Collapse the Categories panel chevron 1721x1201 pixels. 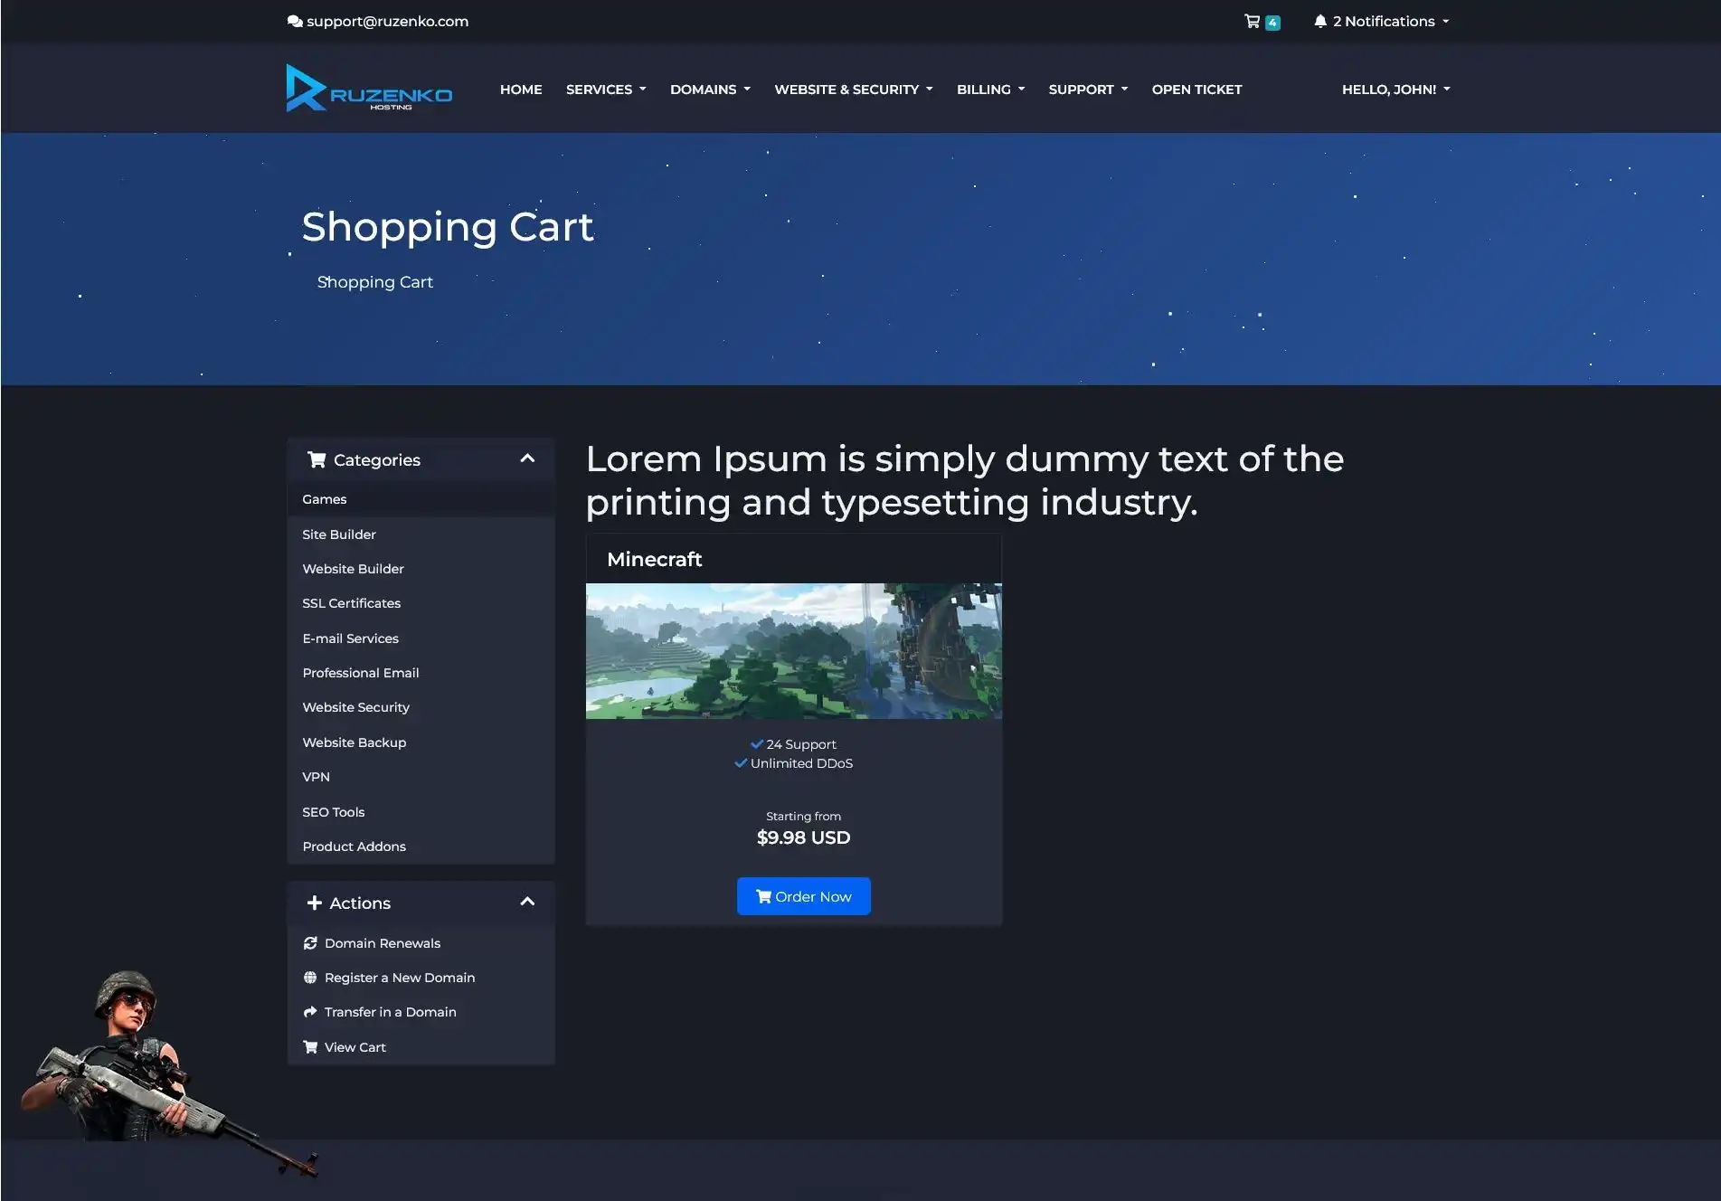(527, 459)
